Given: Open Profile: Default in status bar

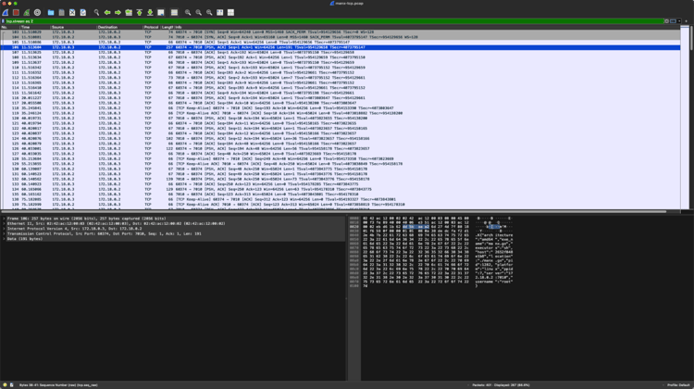Looking at the screenshot, I should (x=677, y=384).
